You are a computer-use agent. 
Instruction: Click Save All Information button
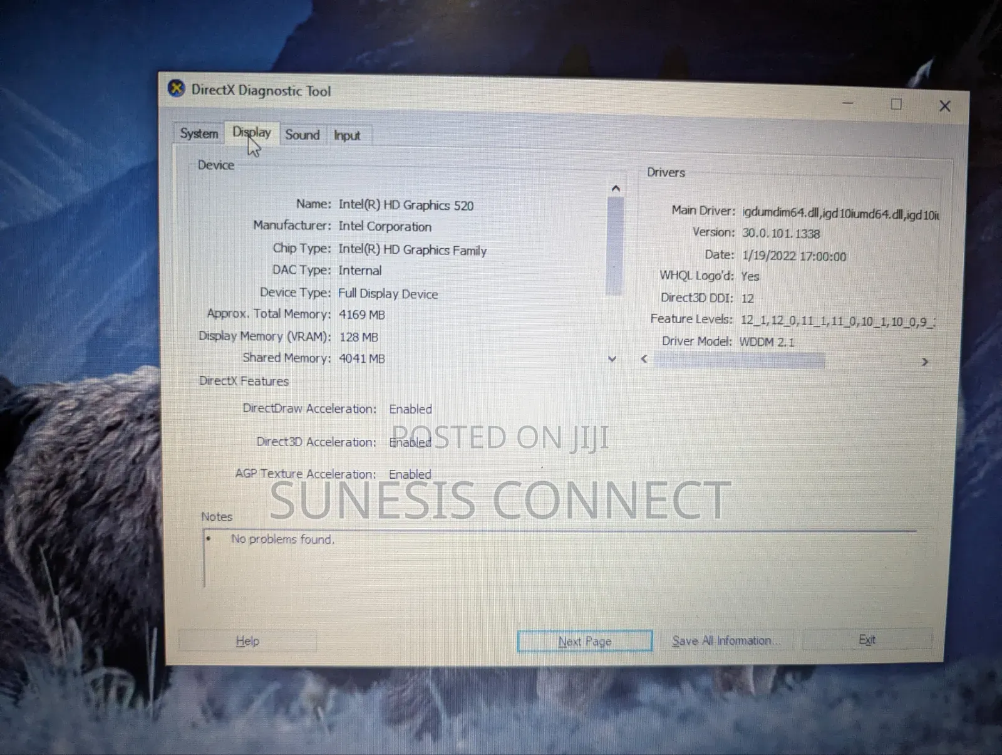click(725, 640)
